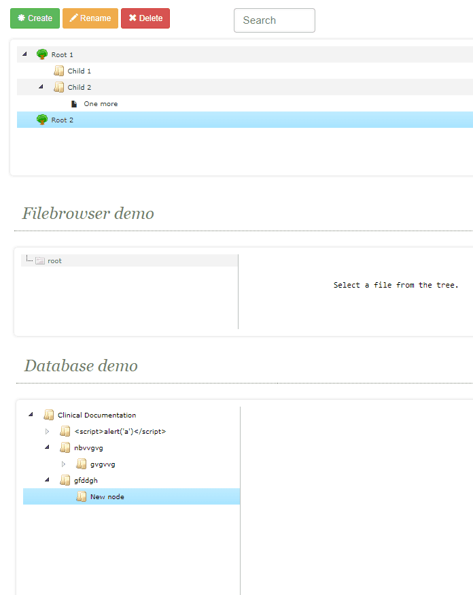Click the root folder icon in Filebrowser
The height and width of the screenshot is (595, 473).
40,260
